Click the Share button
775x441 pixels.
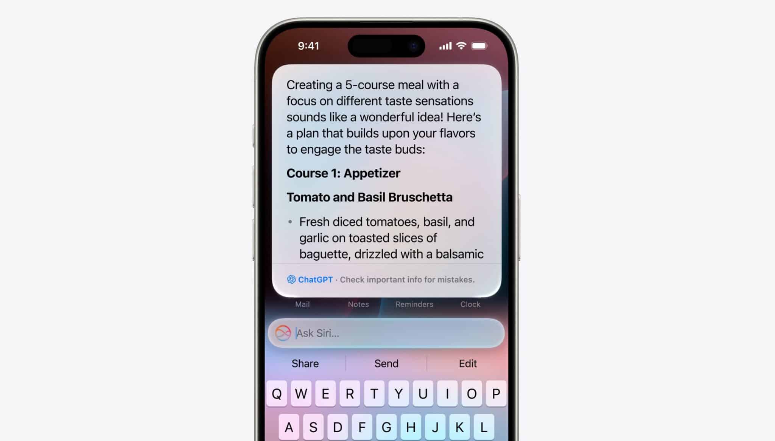(x=305, y=363)
